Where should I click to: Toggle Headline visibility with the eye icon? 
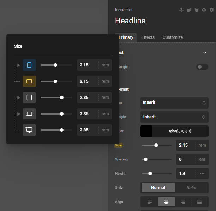(204, 10)
